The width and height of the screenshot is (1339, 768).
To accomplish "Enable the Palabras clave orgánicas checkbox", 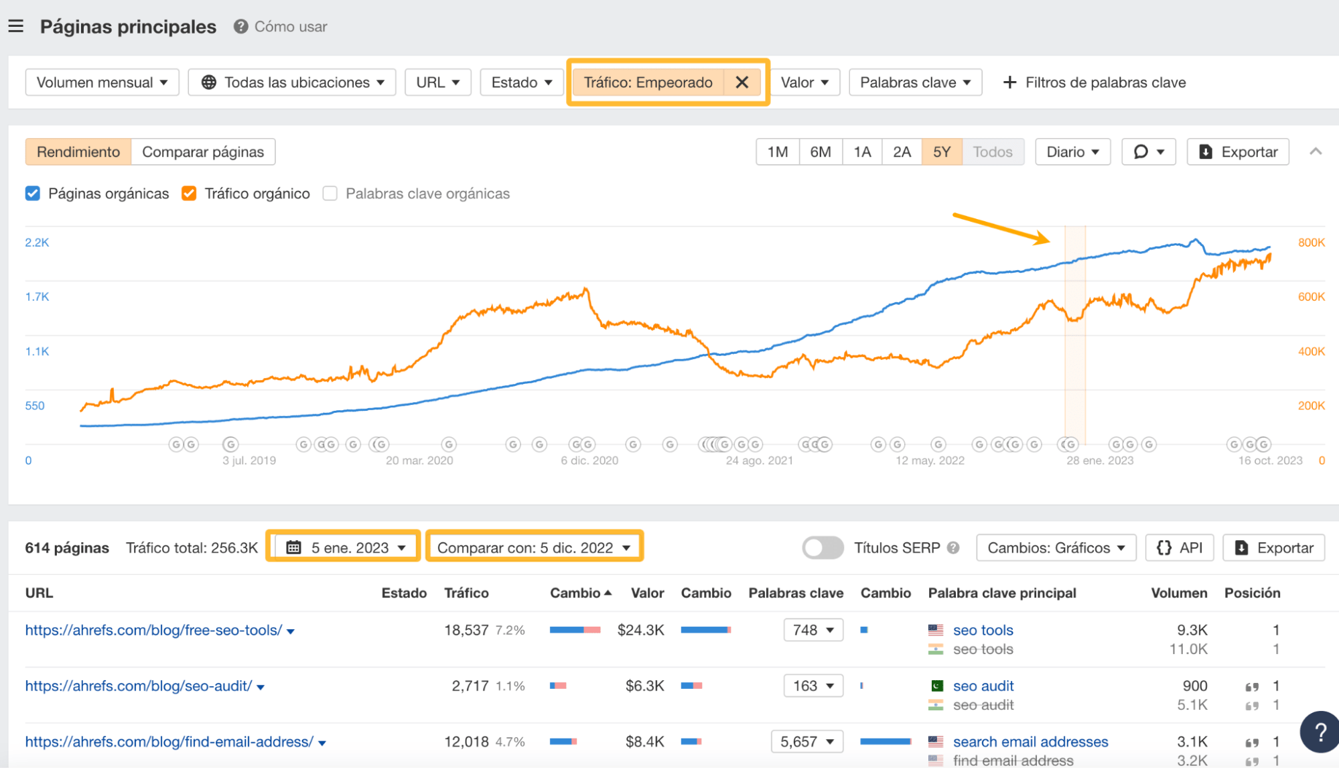I will [x=330, y=193].
